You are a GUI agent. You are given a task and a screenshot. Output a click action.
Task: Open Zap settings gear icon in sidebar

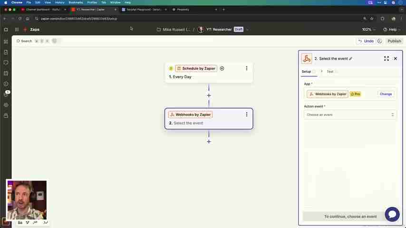coord(6,105)
